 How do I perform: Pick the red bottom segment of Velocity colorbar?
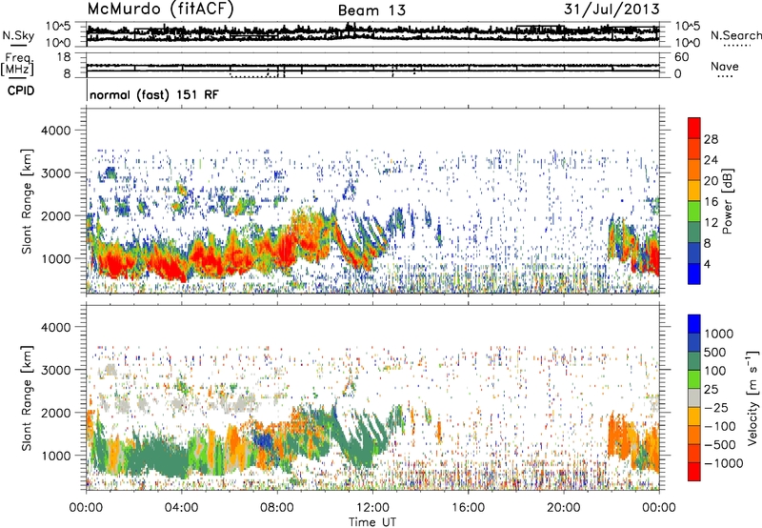tap(694, 472)
